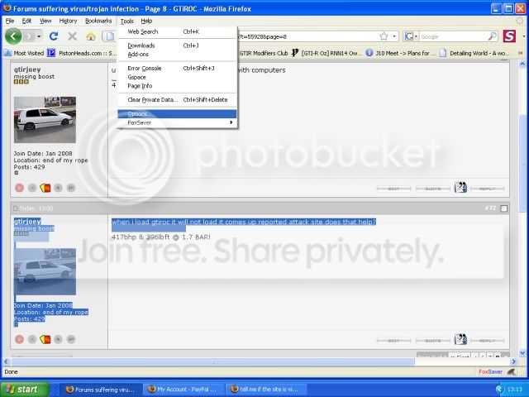
Task: Open the address bar history dropdown arrow
Action: point(395,36)
